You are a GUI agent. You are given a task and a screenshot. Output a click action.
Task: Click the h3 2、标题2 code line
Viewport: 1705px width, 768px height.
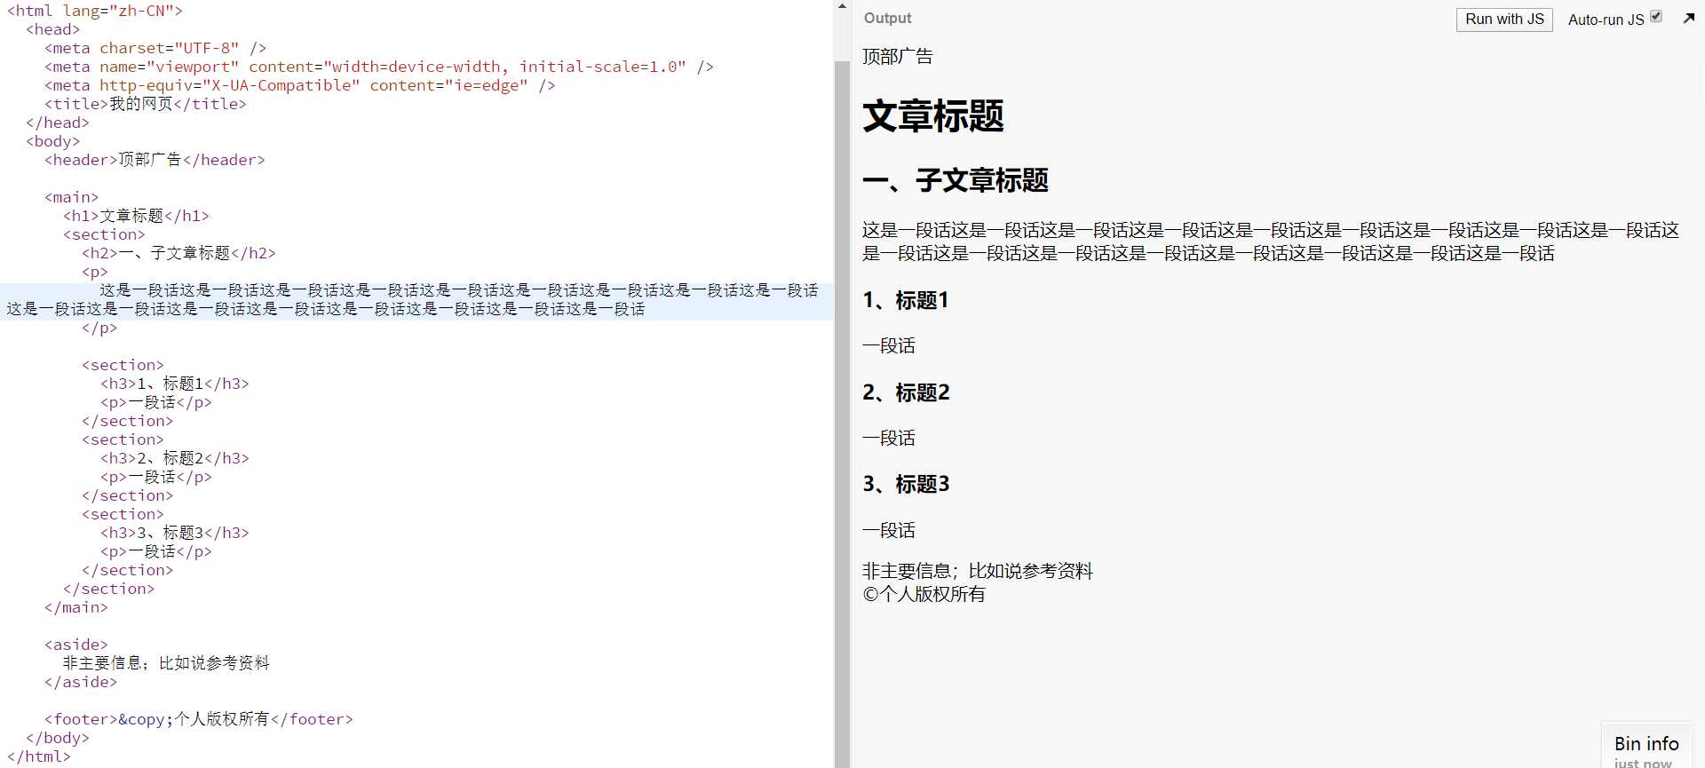coord(175,458)
